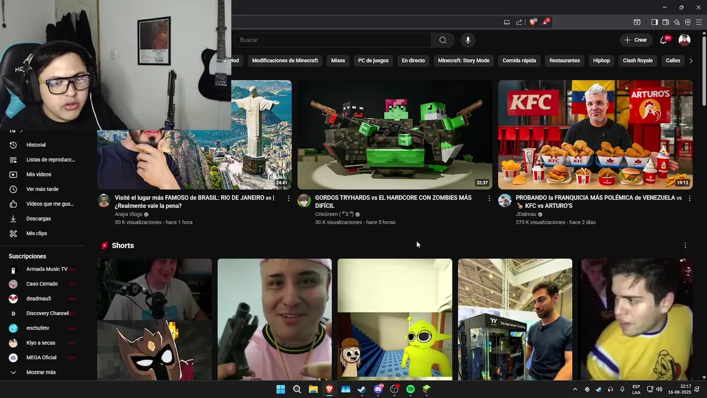Open Brave Wallet icon
Image resolution: width=707 pixels, height=398 pixels.
pyautogui.click(x=666, y=22)
